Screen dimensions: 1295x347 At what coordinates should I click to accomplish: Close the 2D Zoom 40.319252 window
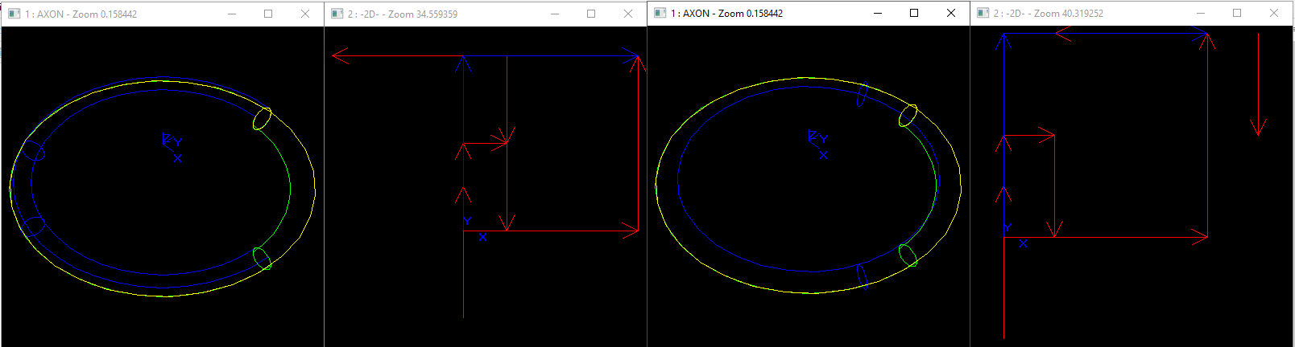click(x=1274, y=13)
